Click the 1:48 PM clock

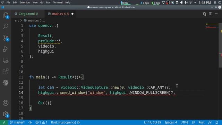(205, 2)
